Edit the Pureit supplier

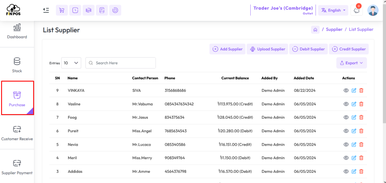354,131
